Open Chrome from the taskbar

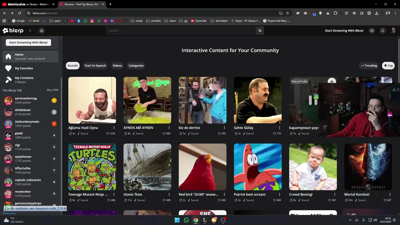tap(196, 220)
